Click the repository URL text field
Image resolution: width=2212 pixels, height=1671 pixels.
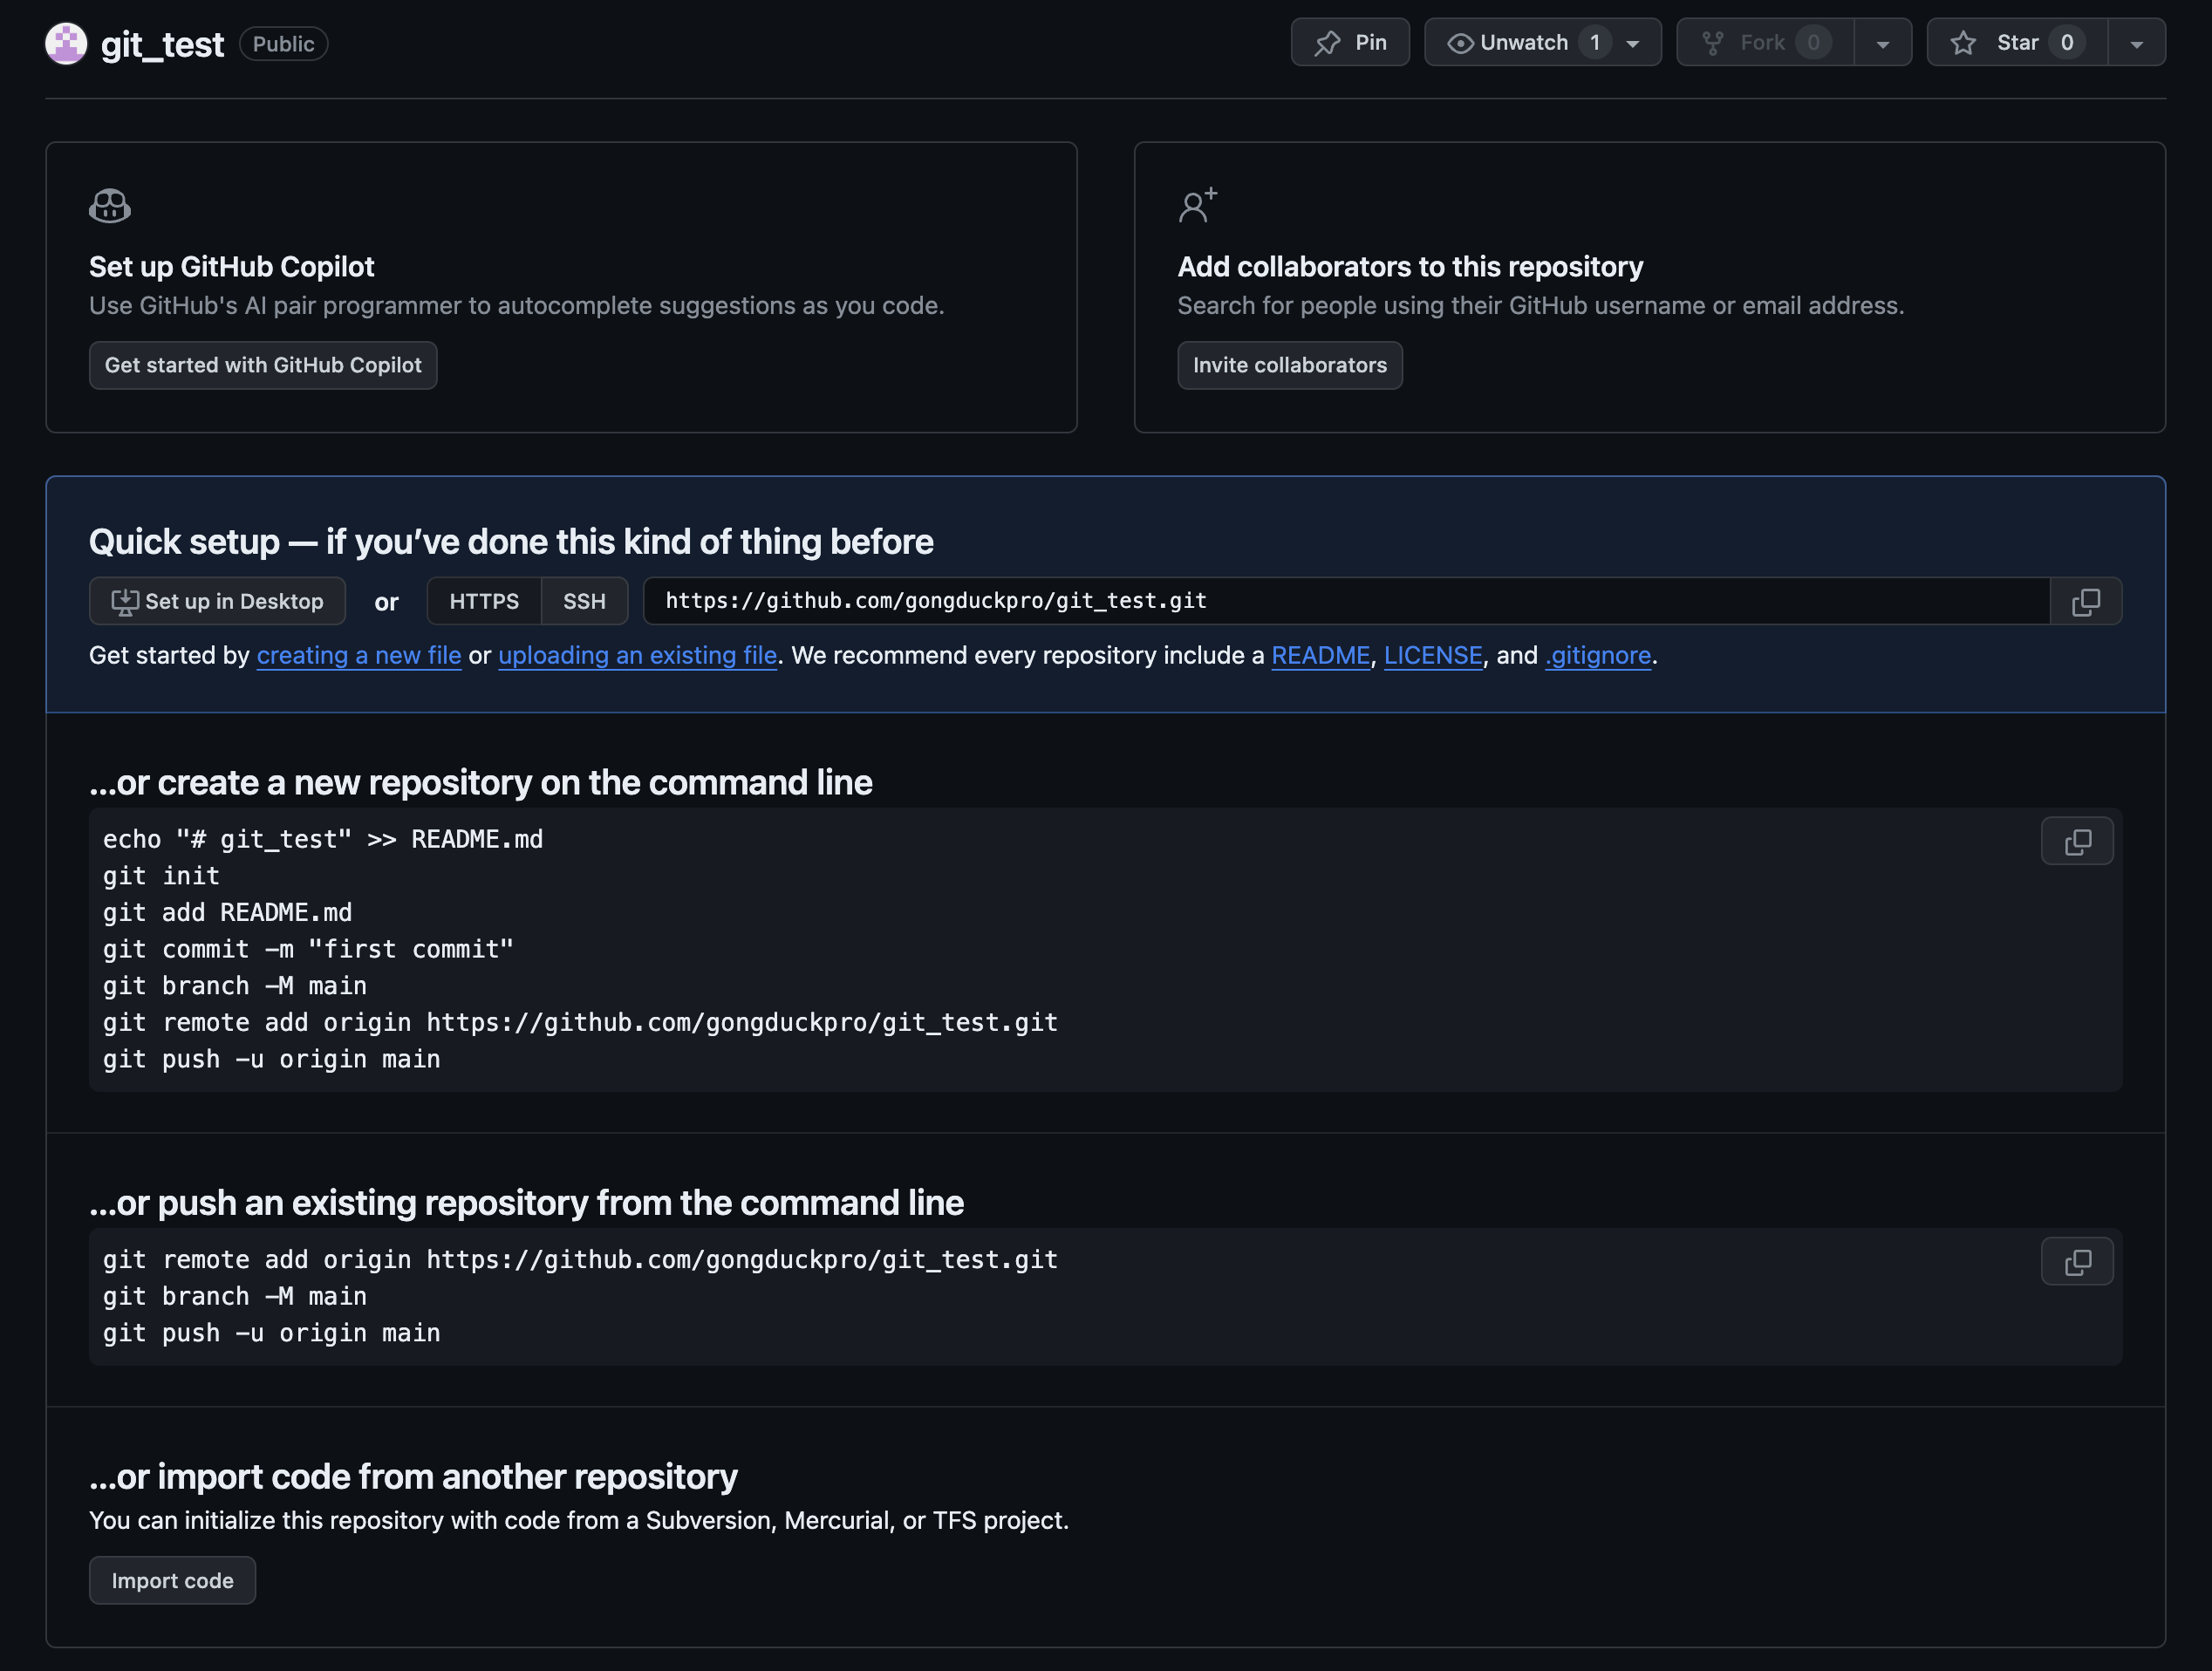click(x=1345, y=601)
